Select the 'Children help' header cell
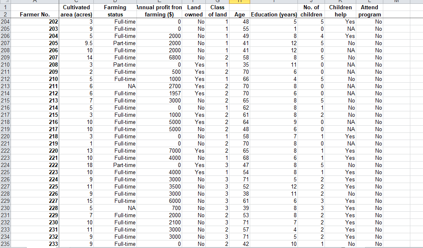The height and width of the screenshot is (248, 423). point(341,11)
